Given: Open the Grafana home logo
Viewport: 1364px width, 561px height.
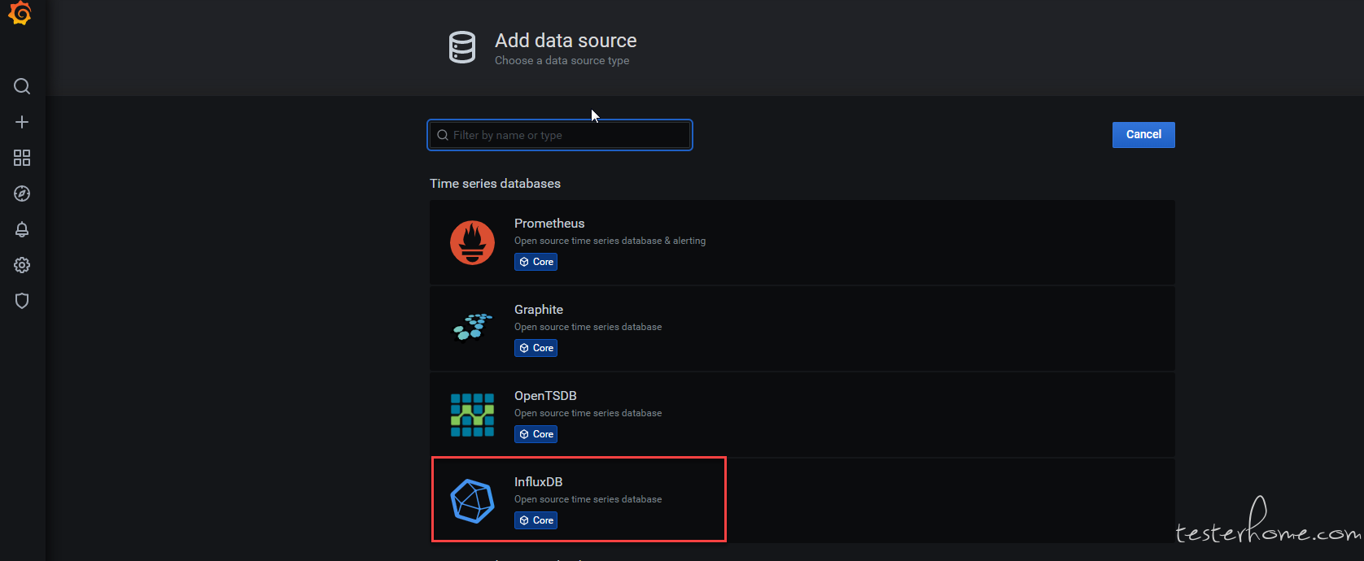Looking at the screenshot, I should click(20, 13).
